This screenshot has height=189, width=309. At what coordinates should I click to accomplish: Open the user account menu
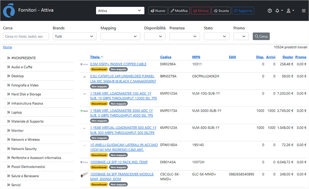[x=290, y=11]
